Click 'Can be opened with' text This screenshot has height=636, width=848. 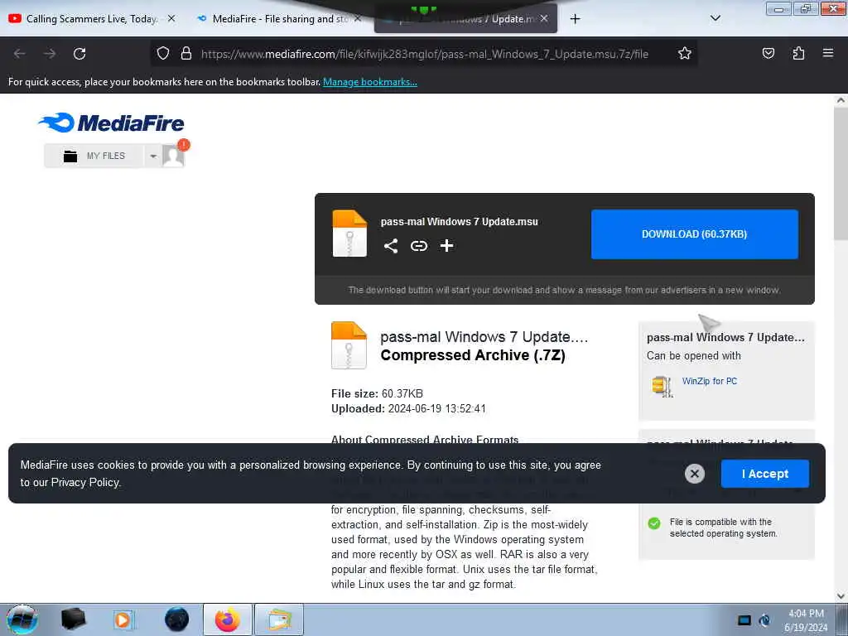[x=694, y=356]
